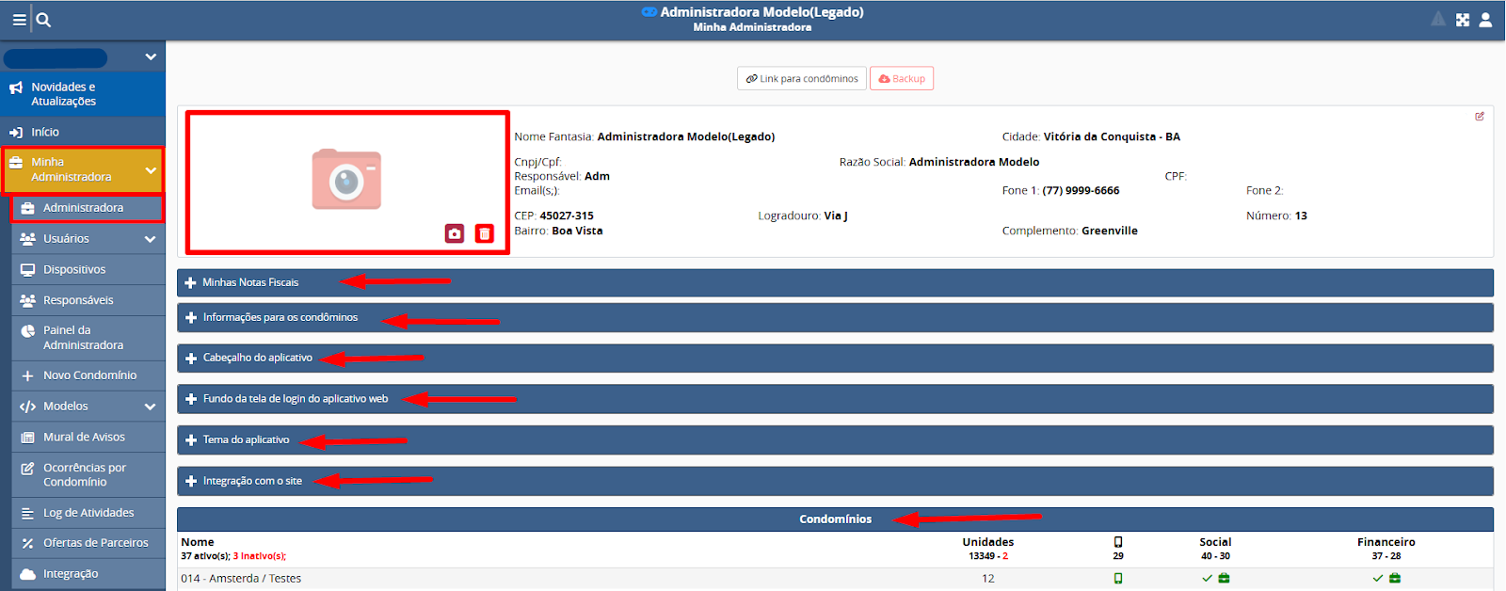Click the Link para condôminos button
The image size is (1506, 591).
802,79
